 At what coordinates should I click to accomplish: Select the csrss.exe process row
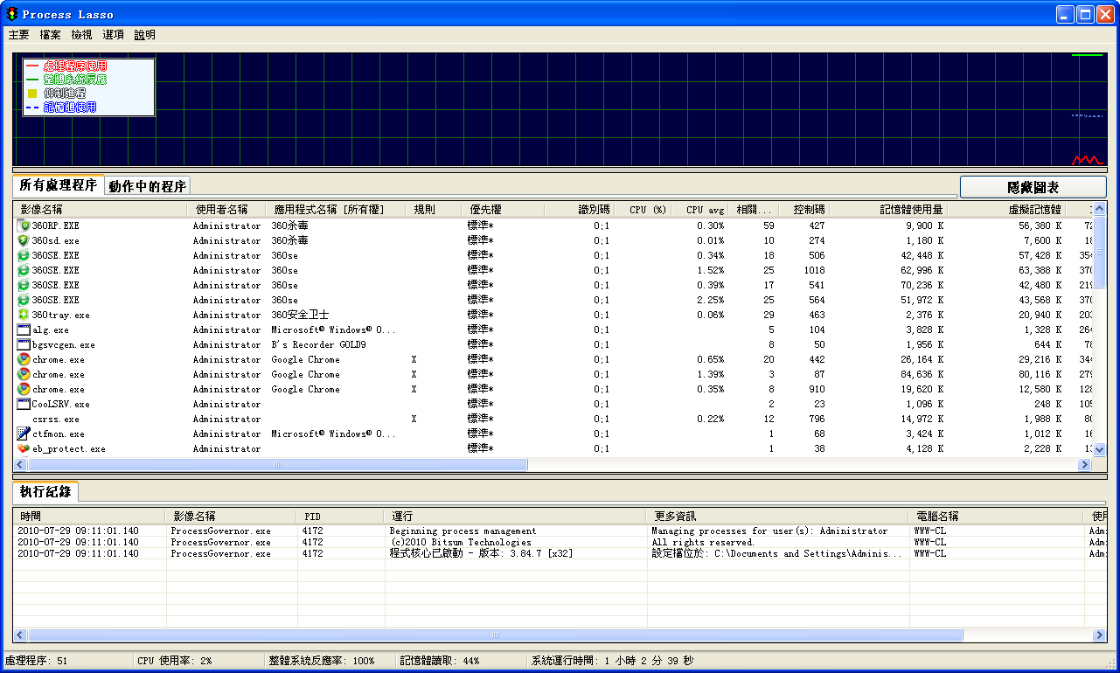click(56, 419)
